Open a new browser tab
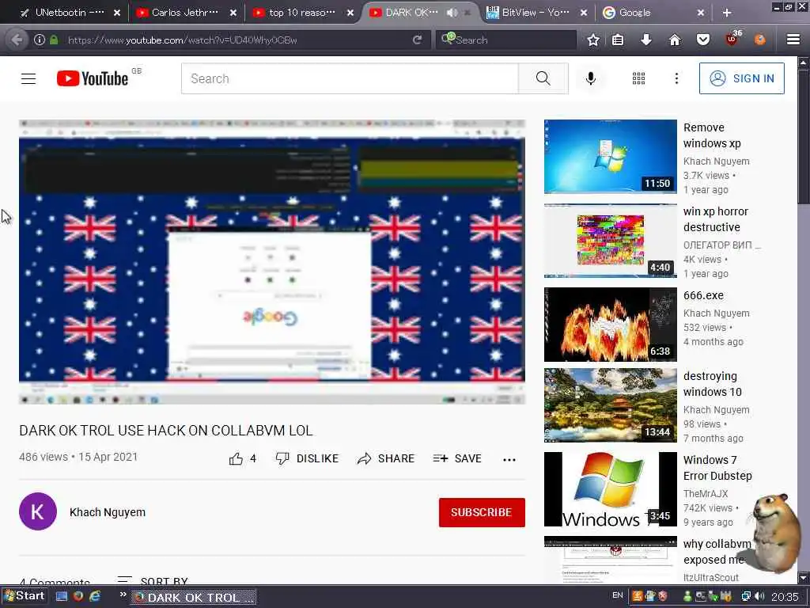810x608 pixels. pyautogui.click(x=726, y=13)
